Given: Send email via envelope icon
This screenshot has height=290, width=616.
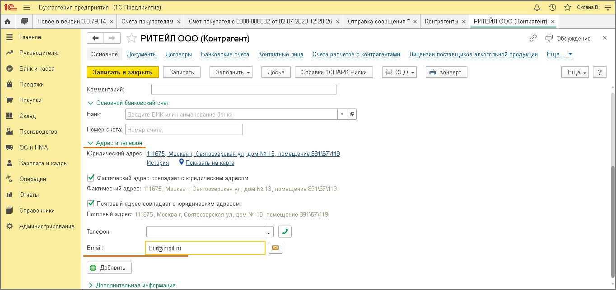Looking at the screenshot, I should [275, 248].
